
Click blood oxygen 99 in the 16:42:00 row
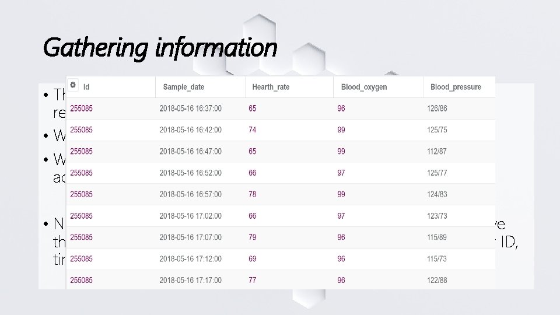point(341,130)
